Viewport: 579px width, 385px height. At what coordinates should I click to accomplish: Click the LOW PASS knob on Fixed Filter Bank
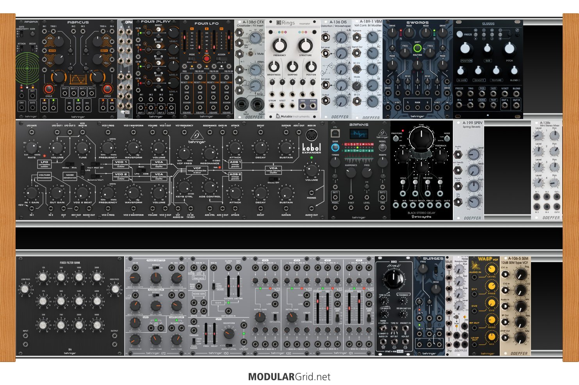tap(25, 289)
